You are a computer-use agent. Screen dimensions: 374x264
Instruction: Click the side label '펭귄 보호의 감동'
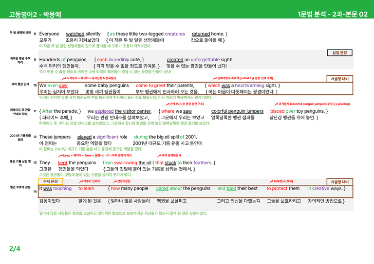click(20, 187)
